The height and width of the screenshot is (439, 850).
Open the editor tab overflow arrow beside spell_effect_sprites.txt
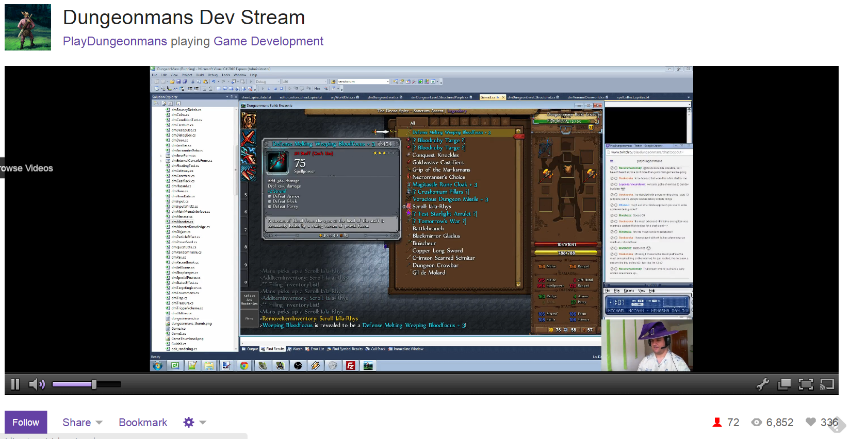click(688, 97)
